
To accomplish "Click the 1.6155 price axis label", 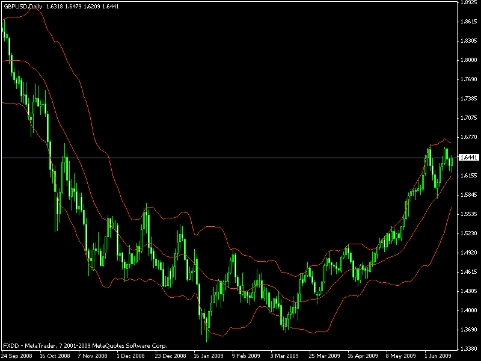I will (x=469, y=176).
